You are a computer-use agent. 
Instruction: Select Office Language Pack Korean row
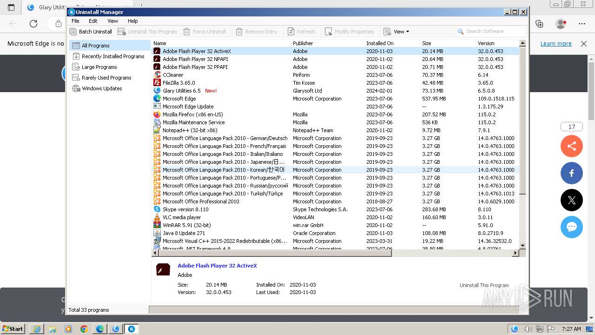click(x=336, y=170)
